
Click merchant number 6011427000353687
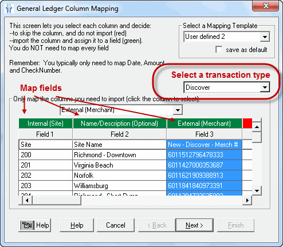pos(204,165)
